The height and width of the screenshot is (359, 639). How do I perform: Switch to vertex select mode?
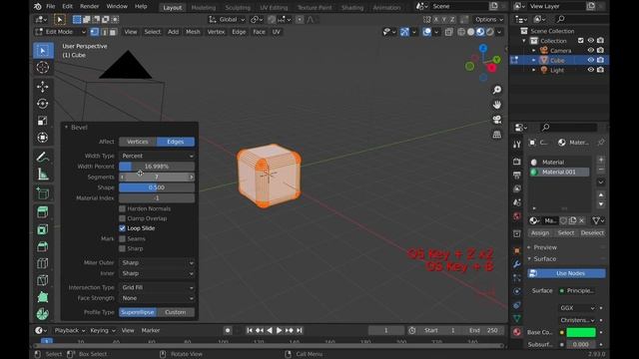click(95, 32)
